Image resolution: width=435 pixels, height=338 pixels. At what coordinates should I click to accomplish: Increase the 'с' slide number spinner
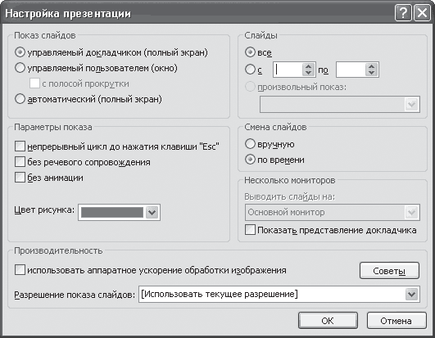(308, 66)
